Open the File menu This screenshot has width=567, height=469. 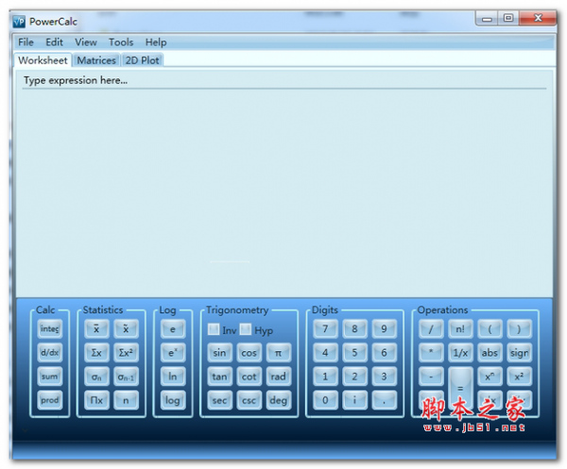[x=26, y=42]
